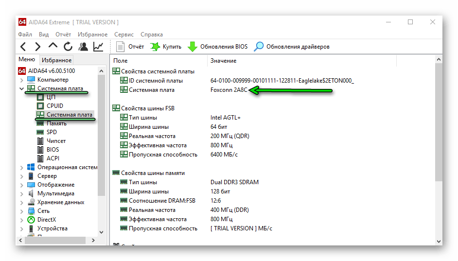Click the Обновления BIOS button label
This screenshot has width=458, height=261.
coord(224,47)
